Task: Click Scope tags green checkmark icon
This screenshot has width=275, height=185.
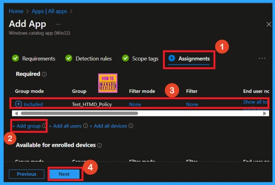Action: click(126, 58)
